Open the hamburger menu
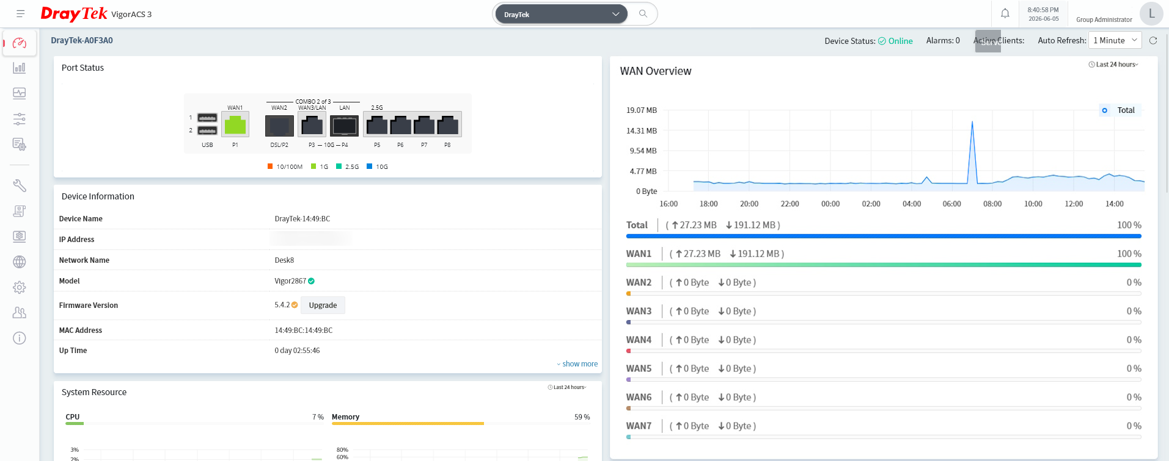The image size is (1169, 461). [x=20, y=13]
